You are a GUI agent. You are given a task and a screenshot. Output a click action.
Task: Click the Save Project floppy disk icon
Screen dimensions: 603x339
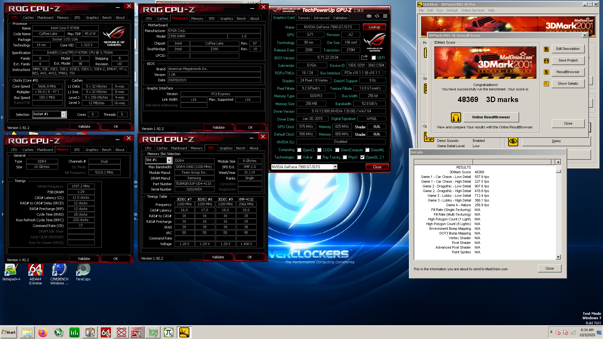tap(546, 61)
